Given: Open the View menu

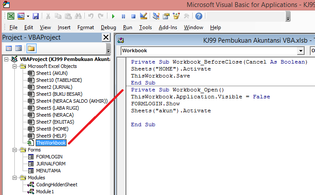Looking at the screenshot, I should [45, 27].
